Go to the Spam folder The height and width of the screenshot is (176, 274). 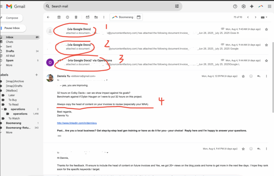pos(10,60)
